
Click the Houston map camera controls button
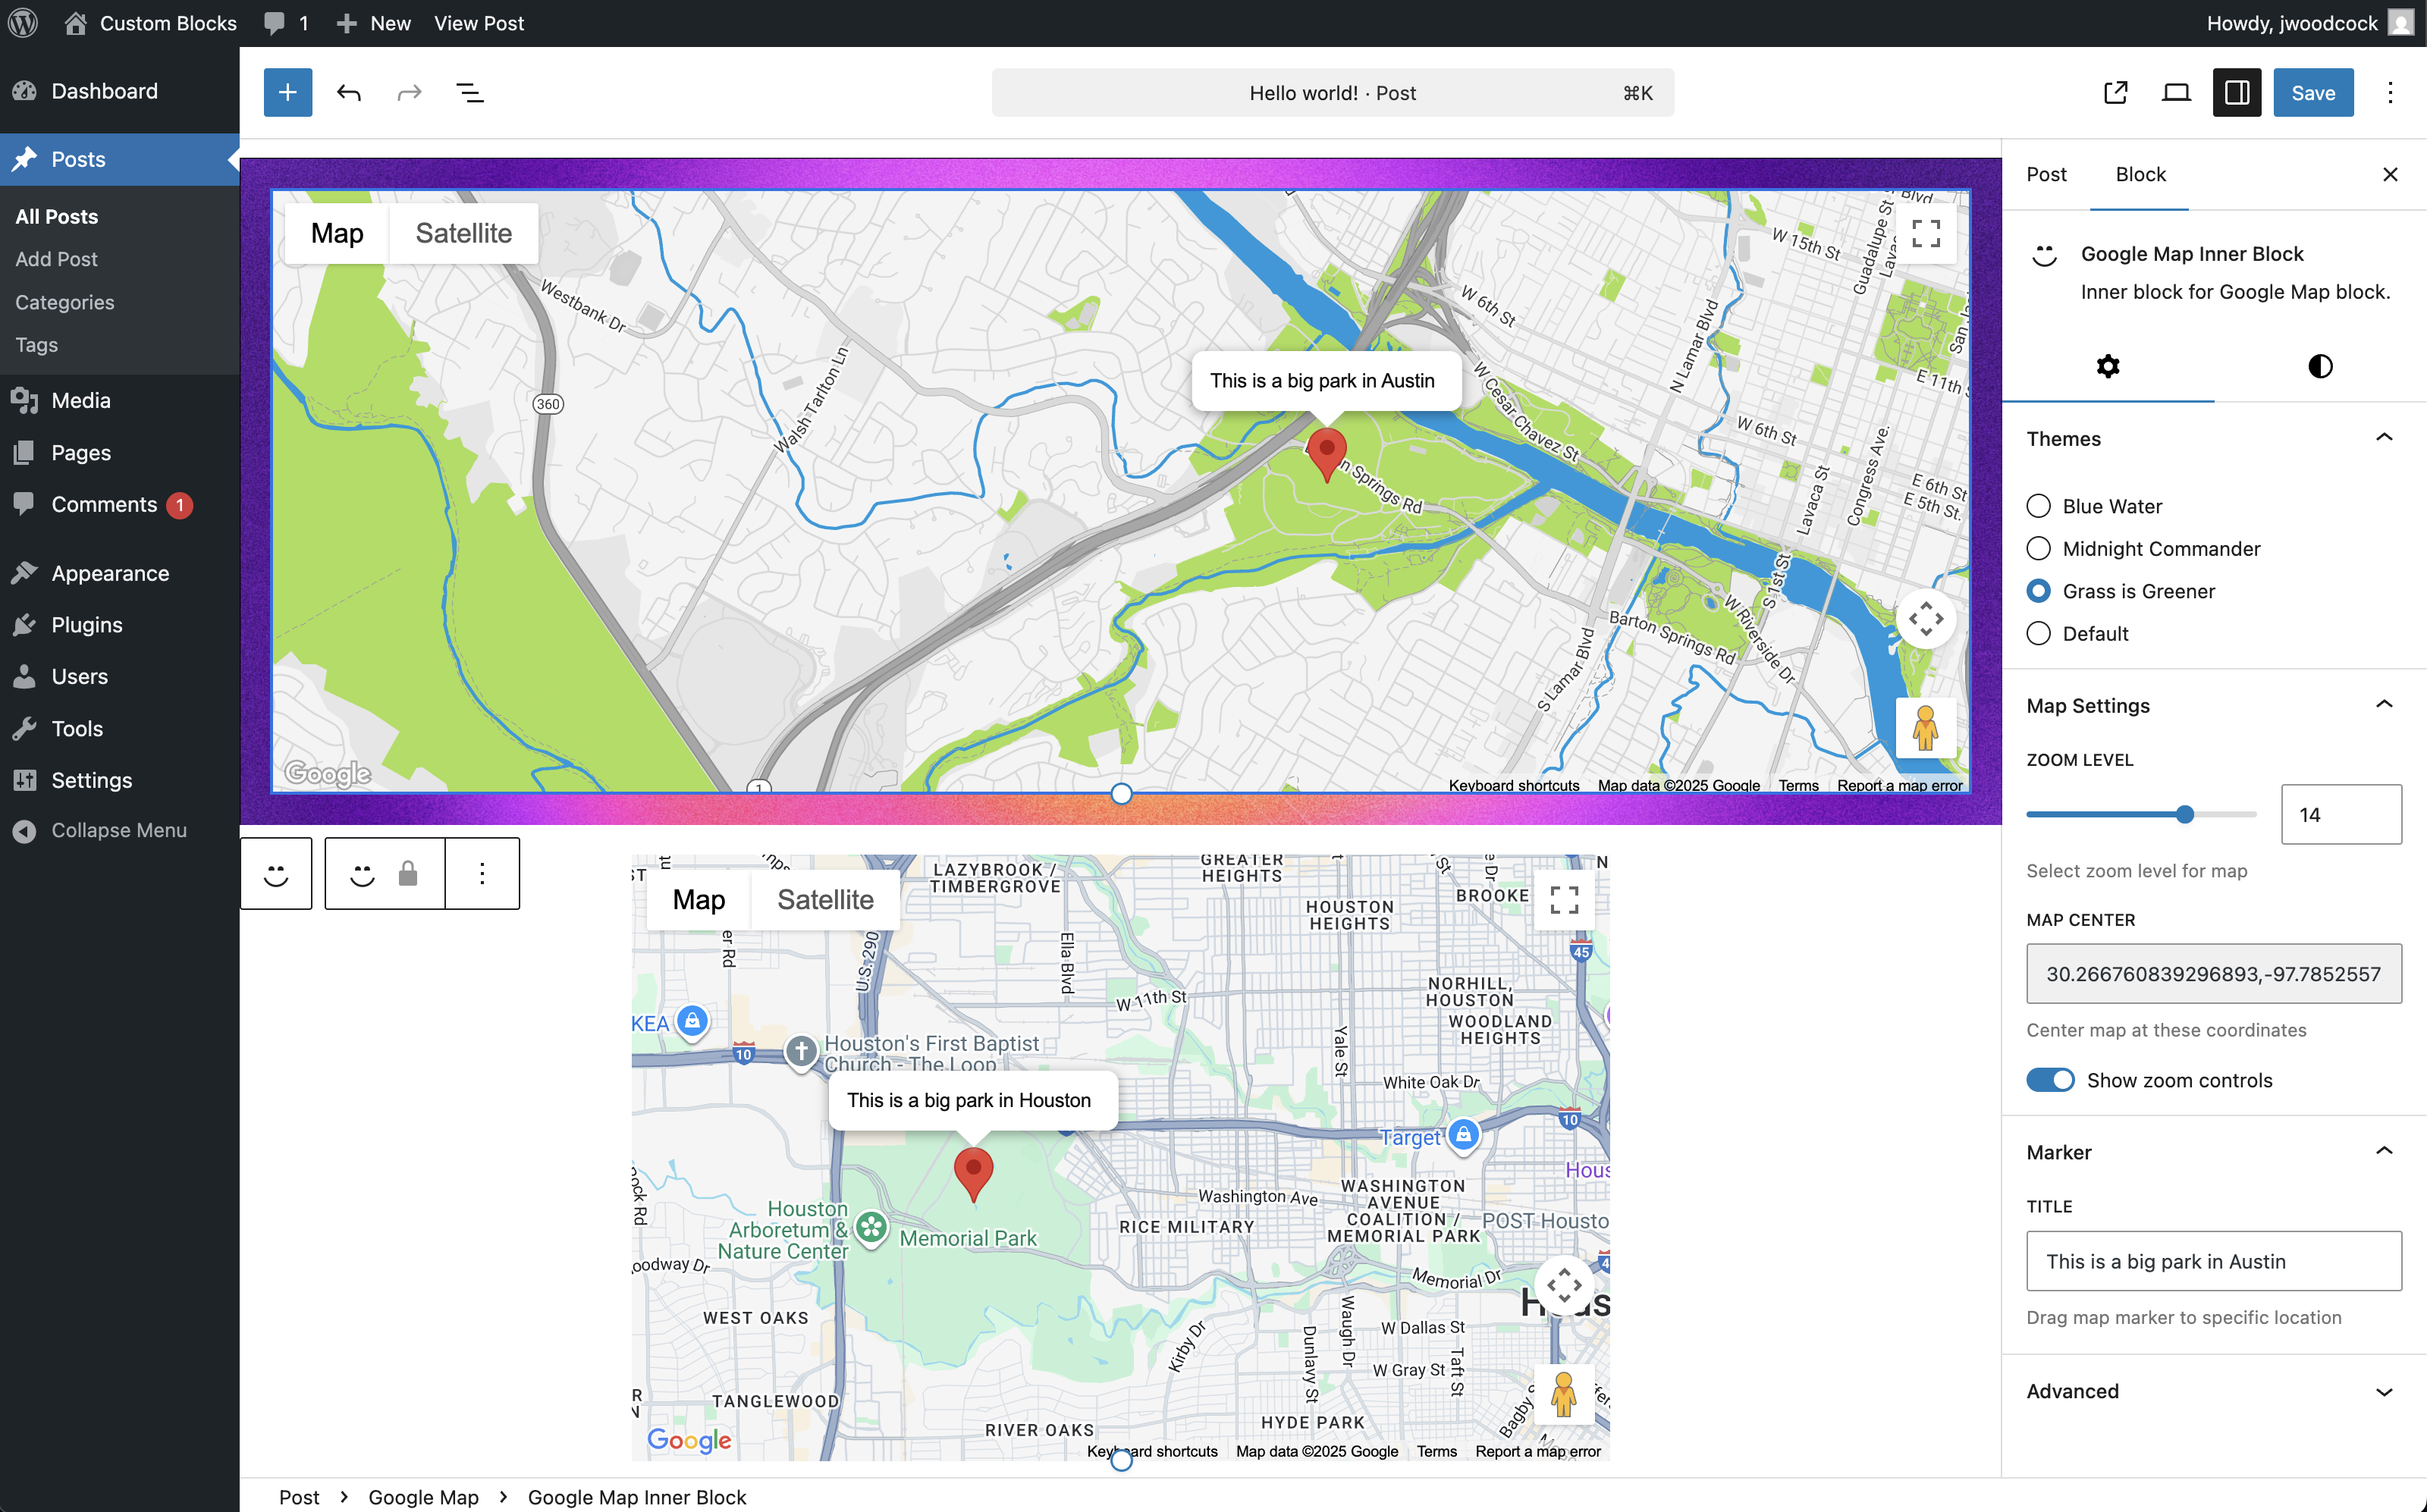1564,1285
